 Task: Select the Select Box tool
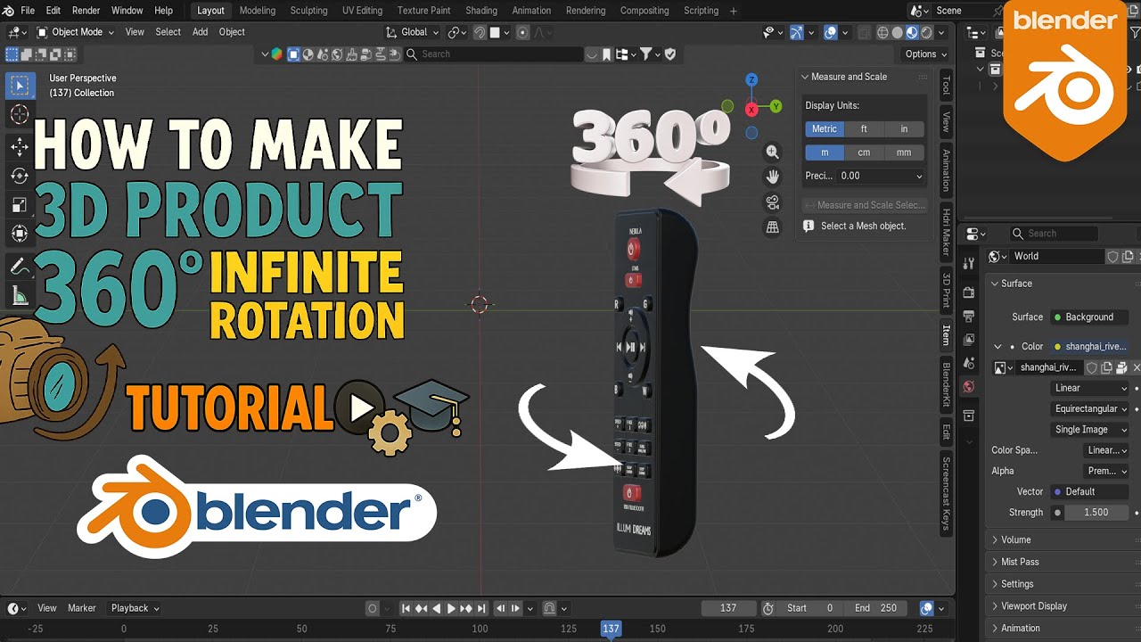(x=19, y=85)
